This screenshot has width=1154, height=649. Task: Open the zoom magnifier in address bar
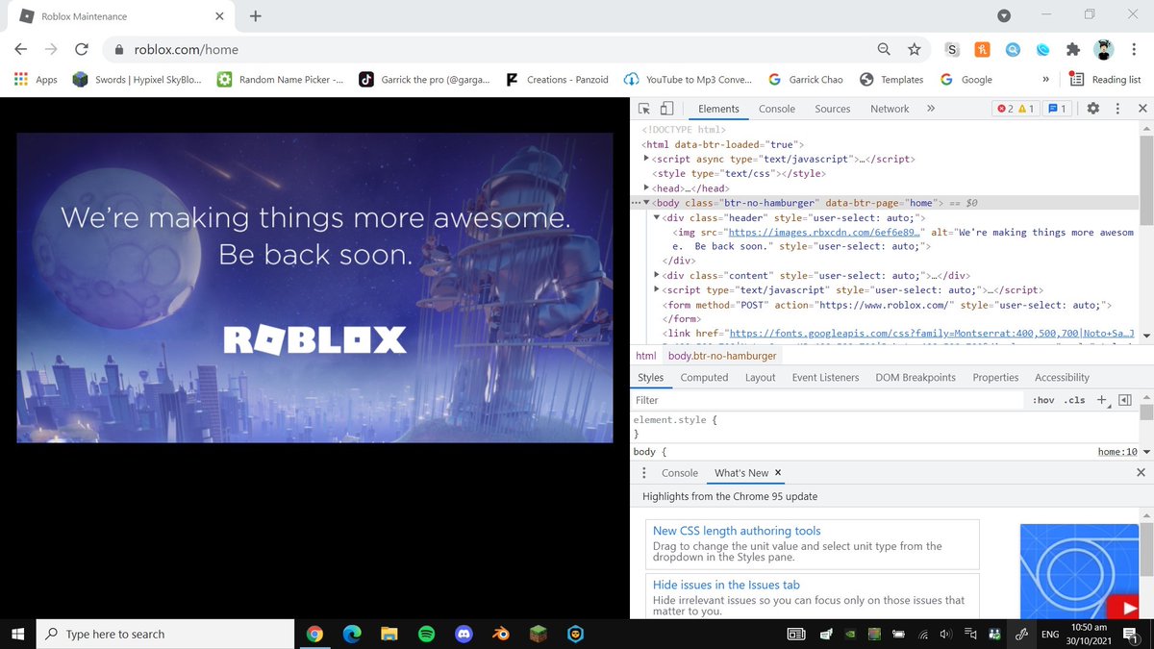click(884, 49)
